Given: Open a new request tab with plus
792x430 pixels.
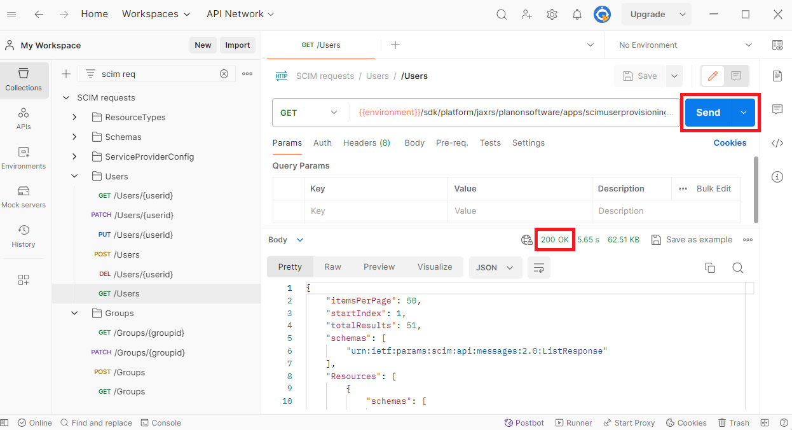Looking at the screenshot, I should point(395,45).
